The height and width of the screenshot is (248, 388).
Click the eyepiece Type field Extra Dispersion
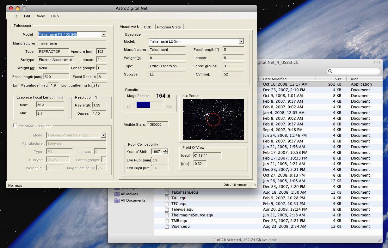[x=167, y=66]
